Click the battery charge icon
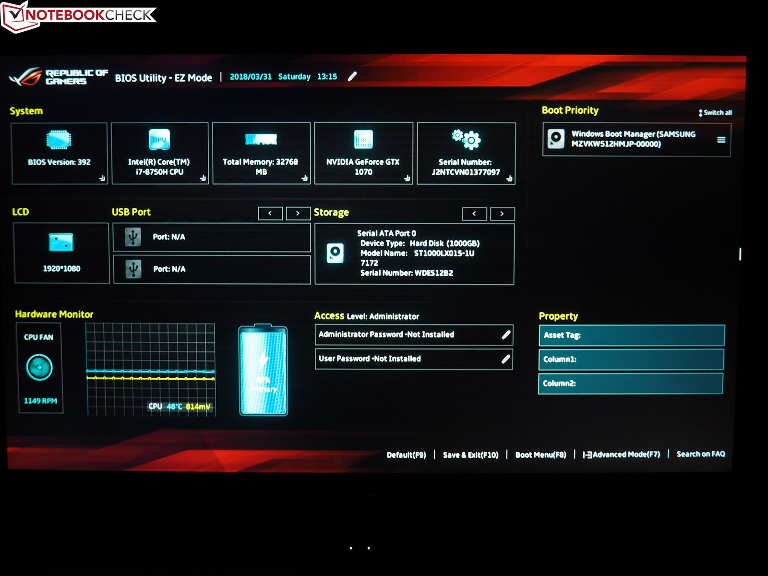Viewport: 768px width, 576px height. click(264, 370)
